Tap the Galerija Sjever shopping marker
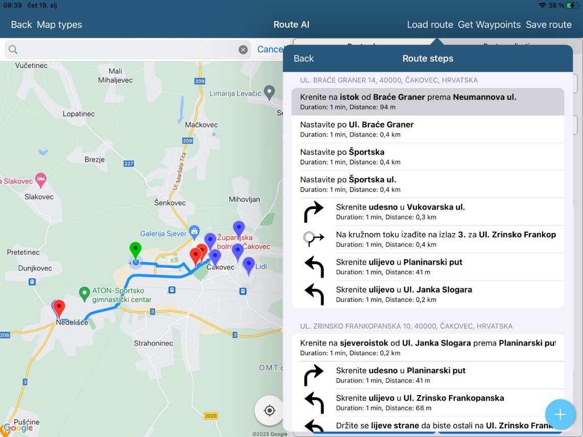Image resolution: width=583 pixels, height=437 pixels. 194,232
